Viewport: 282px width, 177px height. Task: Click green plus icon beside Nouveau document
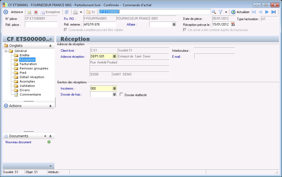pyautogui.click(x=49, y=142)
